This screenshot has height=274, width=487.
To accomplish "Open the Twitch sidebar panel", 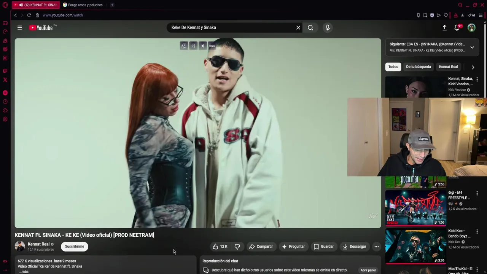I will point(5,71).
